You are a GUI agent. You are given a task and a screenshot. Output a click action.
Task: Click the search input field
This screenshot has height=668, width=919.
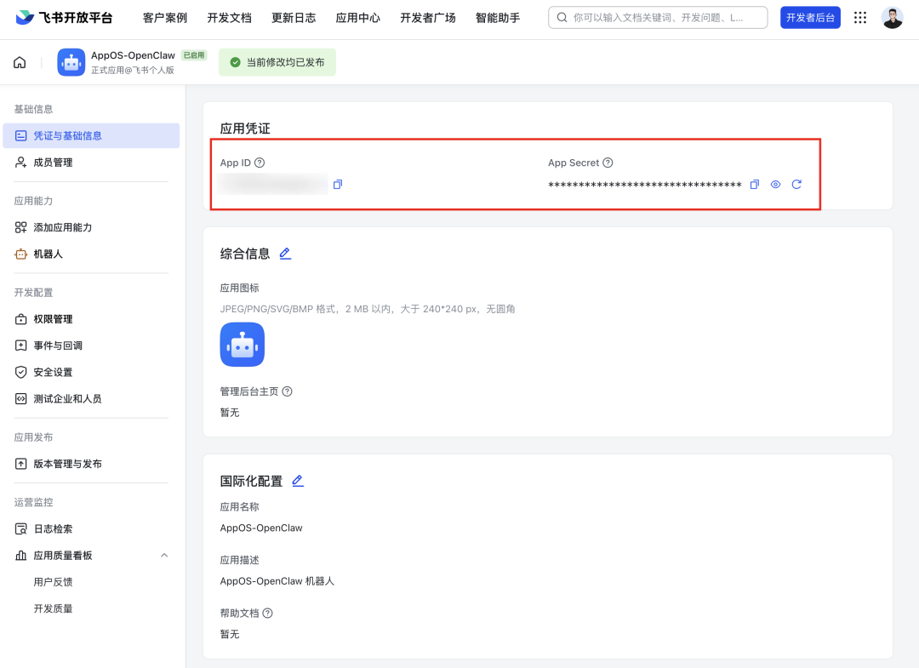(x=659, y=17)
